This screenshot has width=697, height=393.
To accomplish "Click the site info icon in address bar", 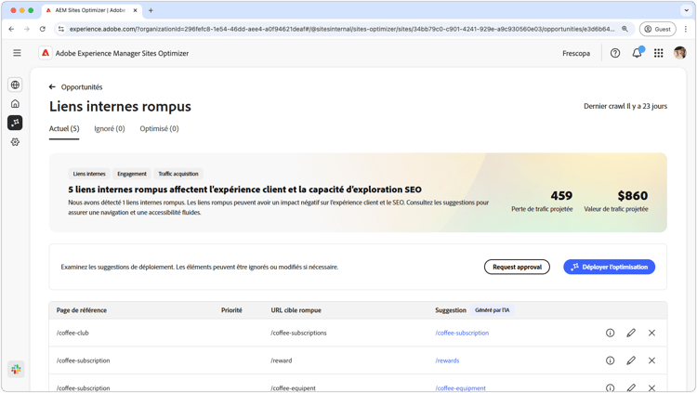I will (61, 29).
